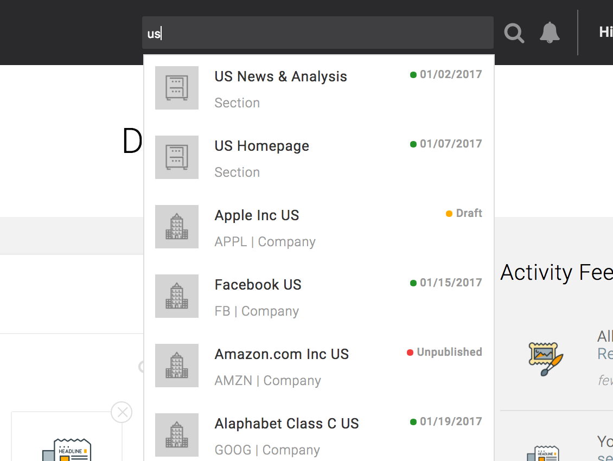
Task: Click the section icon beside US News & Analysis
Action: 177,88
